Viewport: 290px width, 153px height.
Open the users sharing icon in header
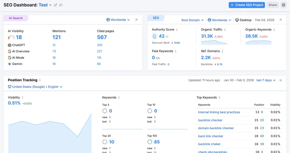61,5
